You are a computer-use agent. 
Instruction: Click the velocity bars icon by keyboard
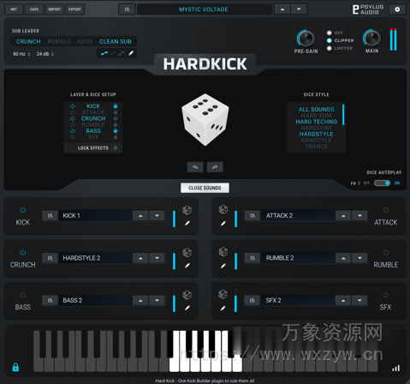pyautogui.click(x=396, y=369)
